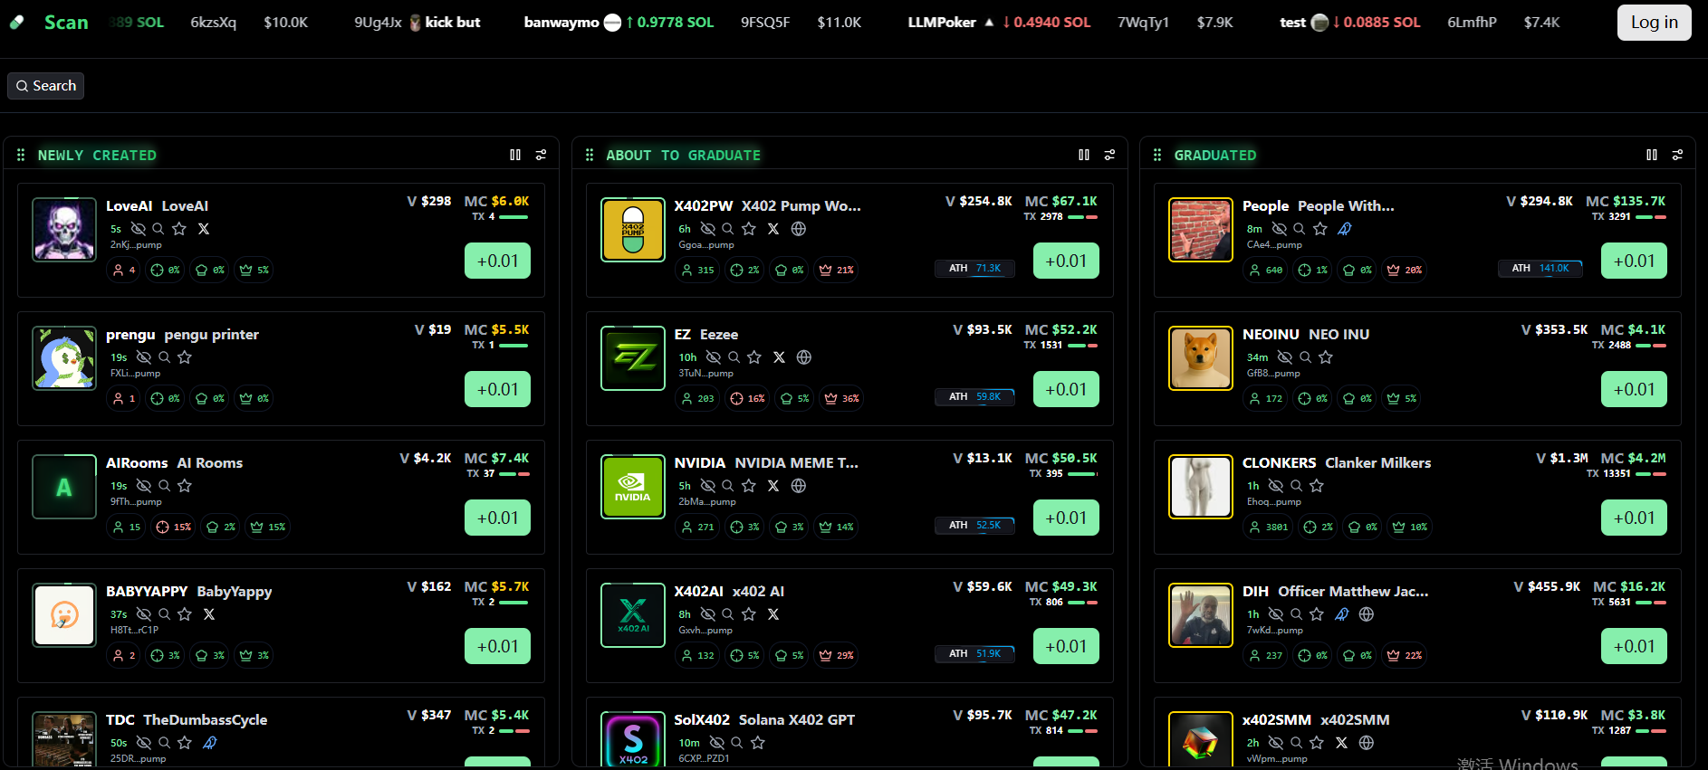Viewport: 1708px width, 770px height.
Task: Click globe icon on DIH Officer Matthew card
Action: 1367,614
